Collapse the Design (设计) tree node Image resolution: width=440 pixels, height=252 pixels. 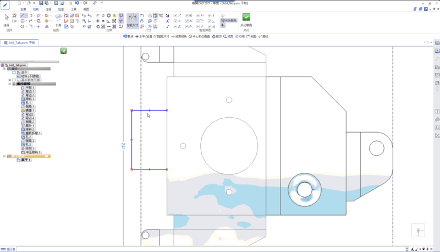point(4,68)
